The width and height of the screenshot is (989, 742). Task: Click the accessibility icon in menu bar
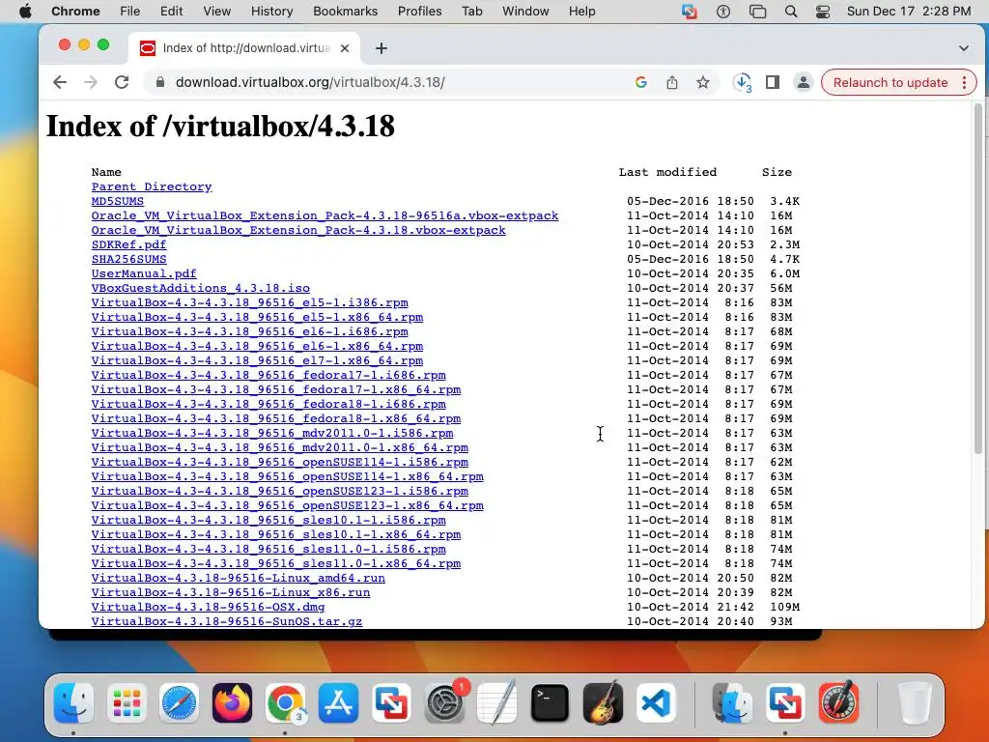(x=722, y=12)
